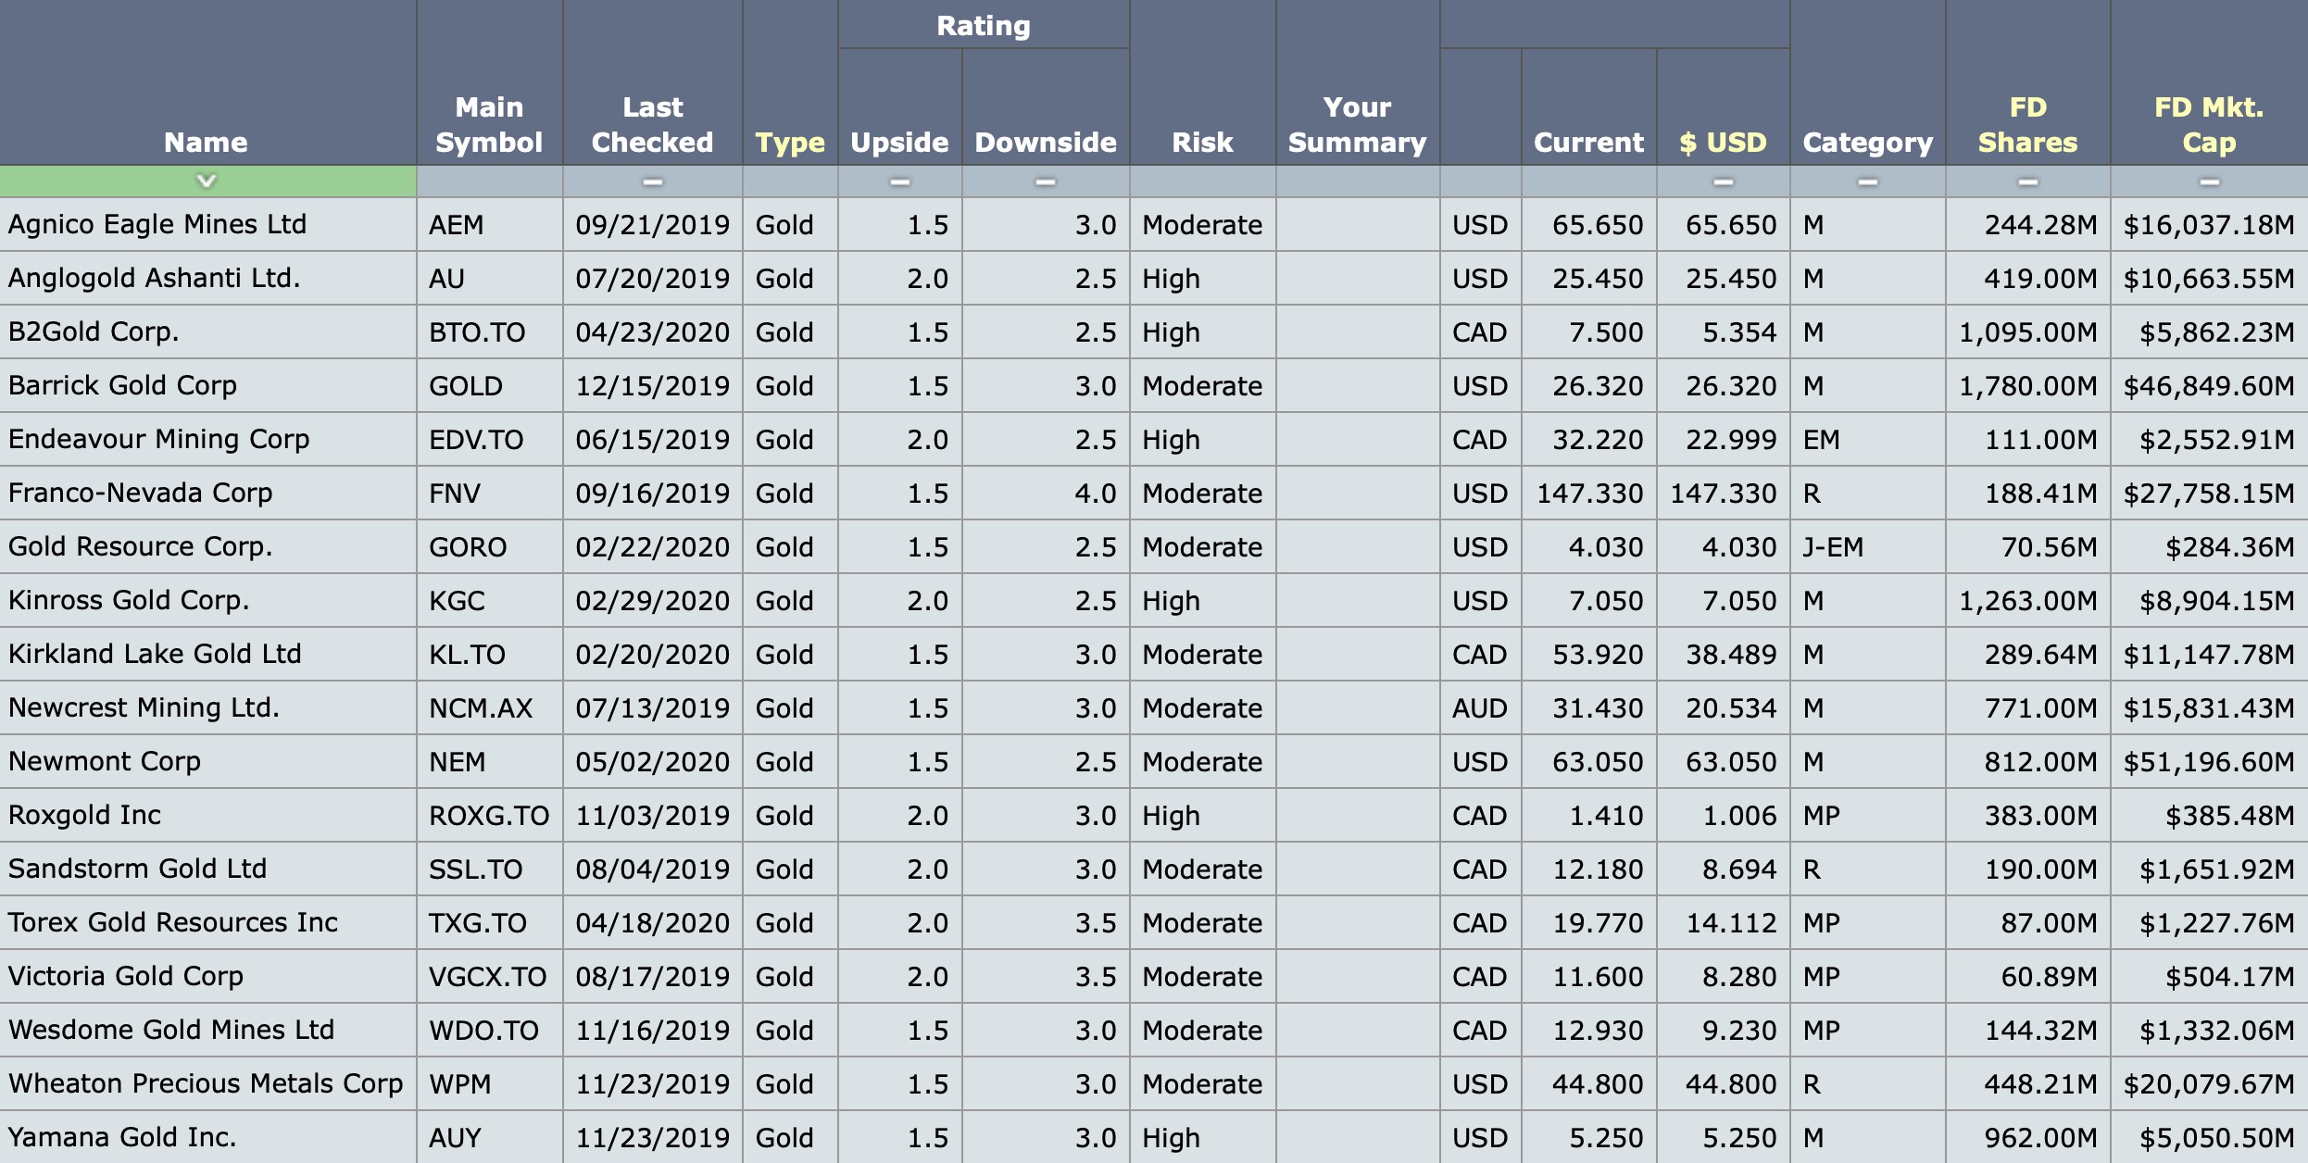The width and height of the screenshot is (2308, 1163).
Task: Select the GORO symbol cell
Action: [x=468, y=546]
